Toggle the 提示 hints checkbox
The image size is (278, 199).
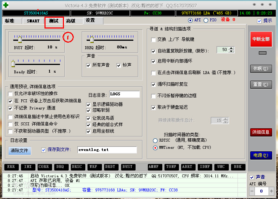(x=259, y=21)
